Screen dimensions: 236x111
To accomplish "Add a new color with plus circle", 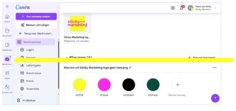I will (x=177, y=85).
